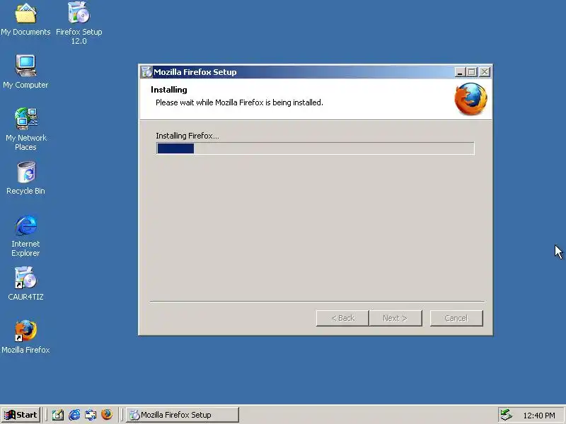Click the setup window title bar icon
The width and height of the screenshot is (566, 424).
point(146,72)
